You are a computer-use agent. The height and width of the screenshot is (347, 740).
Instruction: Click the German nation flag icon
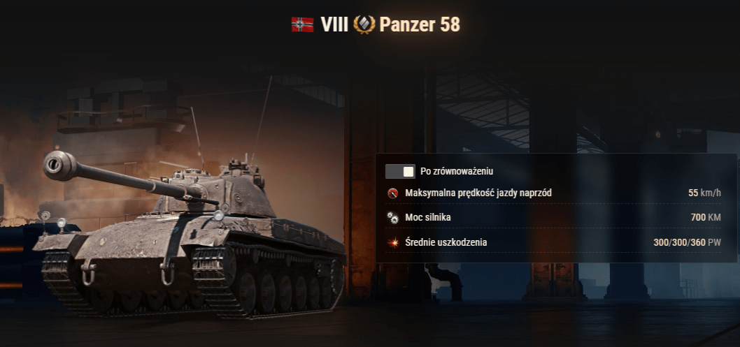(x=303, y=24)
